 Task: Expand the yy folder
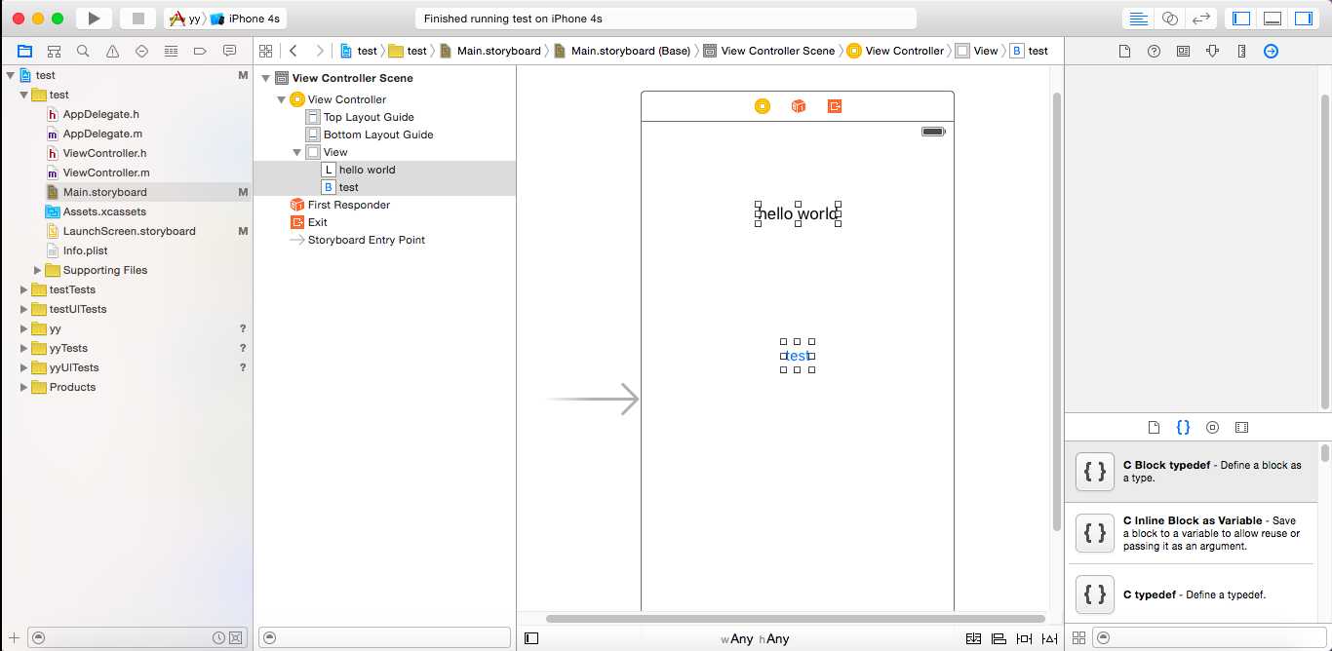24,328
